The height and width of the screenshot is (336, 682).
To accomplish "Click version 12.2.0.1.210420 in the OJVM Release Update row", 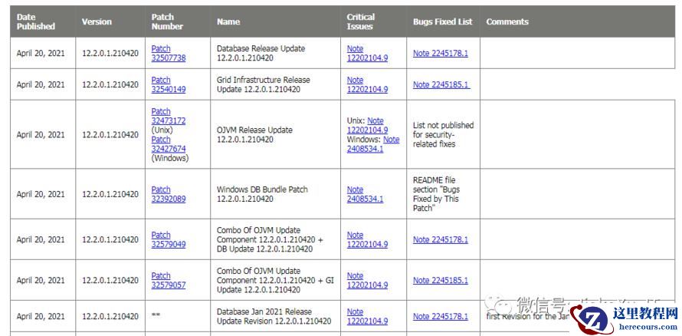I will (x=110, y=134).
